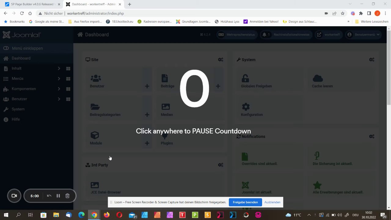Viewport: 391px width, 220px height.
Task: Add module via plus next to Module
Action: click(147, 143)
